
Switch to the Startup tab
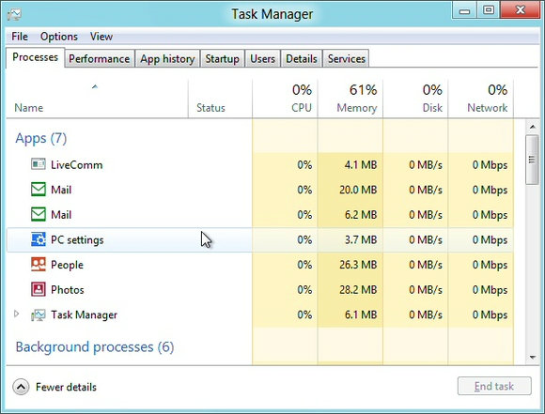[x=222, y=59]
